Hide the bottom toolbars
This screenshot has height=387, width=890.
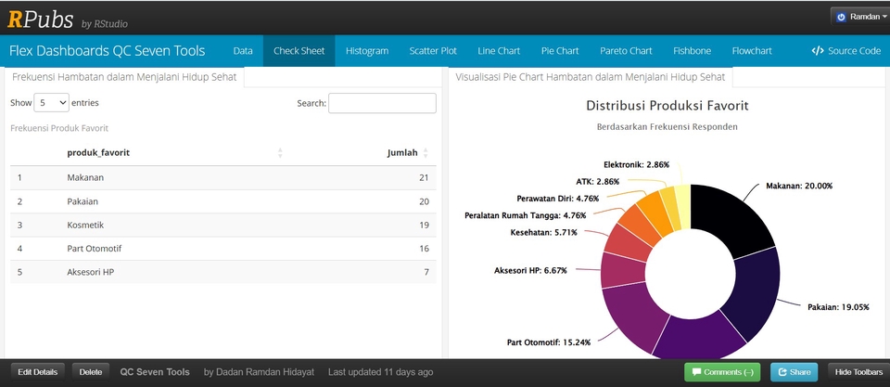[x=856, y=372]
